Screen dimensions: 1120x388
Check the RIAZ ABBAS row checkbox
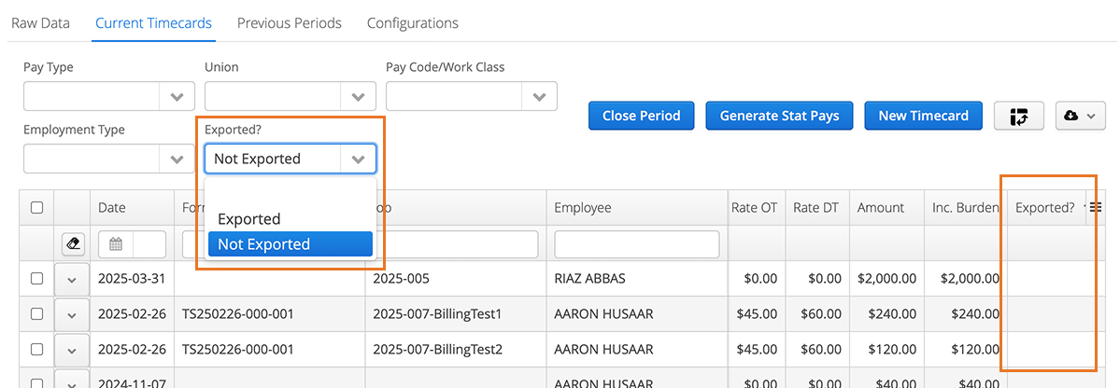click(x=36, y=279)
